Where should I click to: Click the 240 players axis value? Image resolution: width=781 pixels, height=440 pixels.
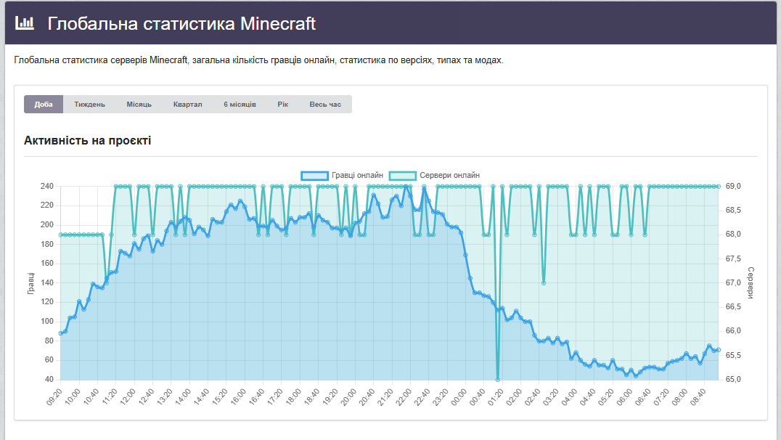(x=47, y=187)
